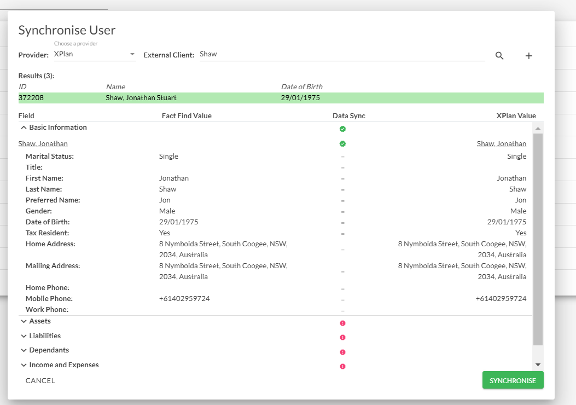Click the Work Phone equals sync indicator
Image resolution: width=576 pixels, height=405 pixels.
[x=342, y=310]
